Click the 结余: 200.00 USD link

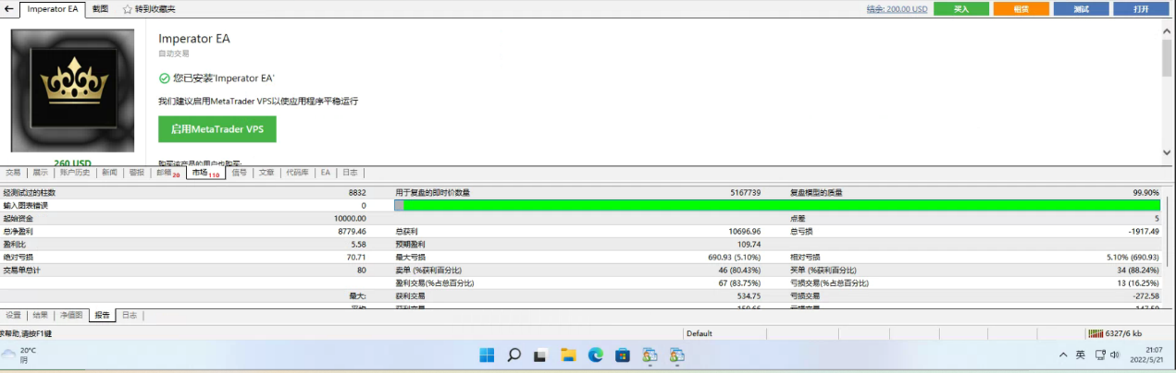[x=897, y=9]
